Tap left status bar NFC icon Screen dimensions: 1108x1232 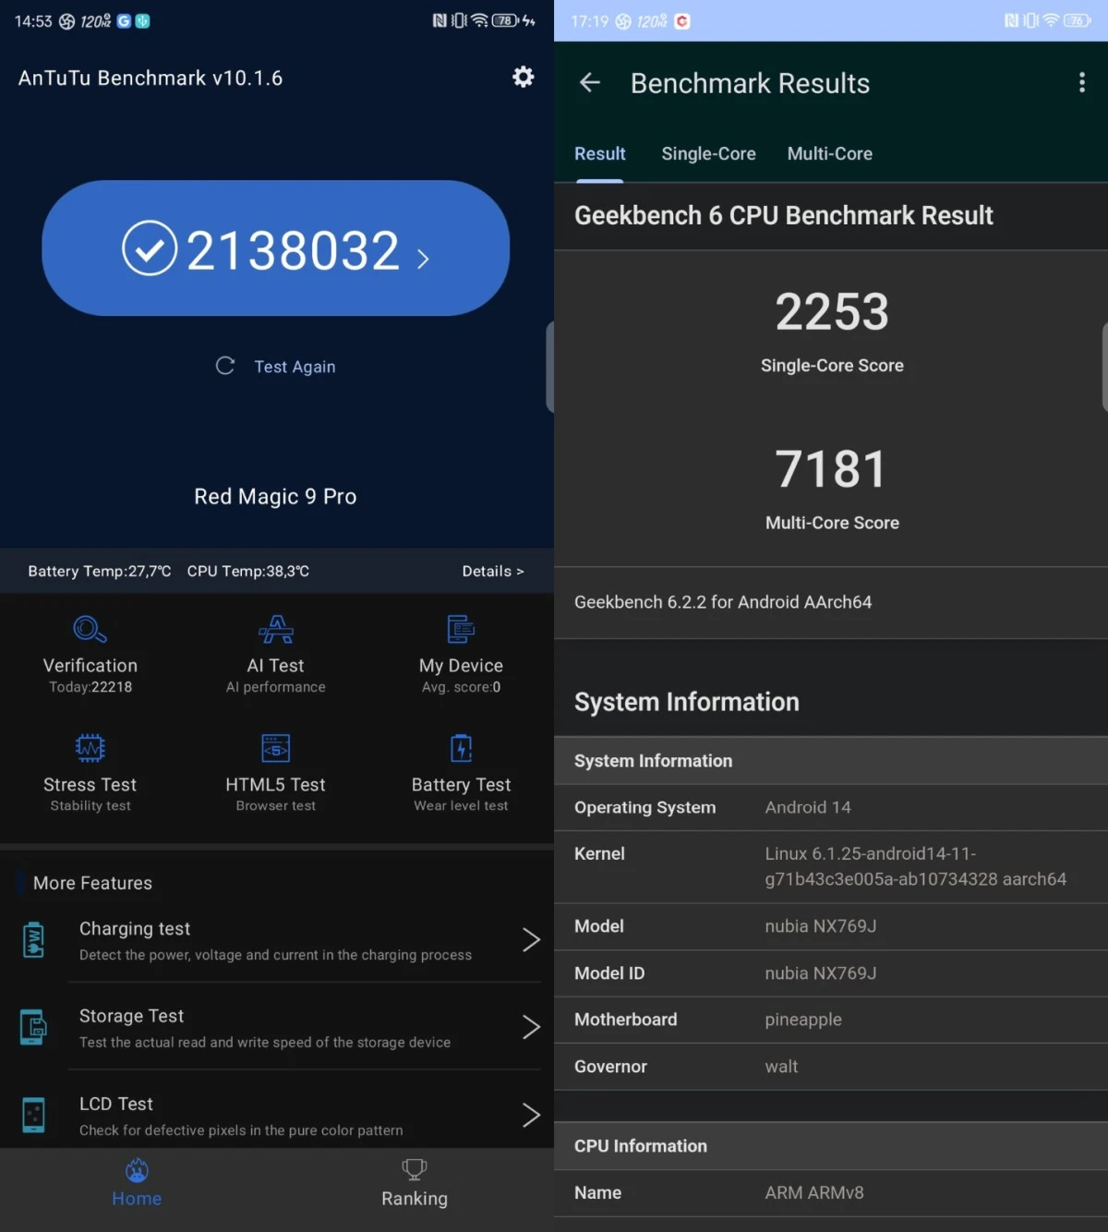click(x=440, y=20)
